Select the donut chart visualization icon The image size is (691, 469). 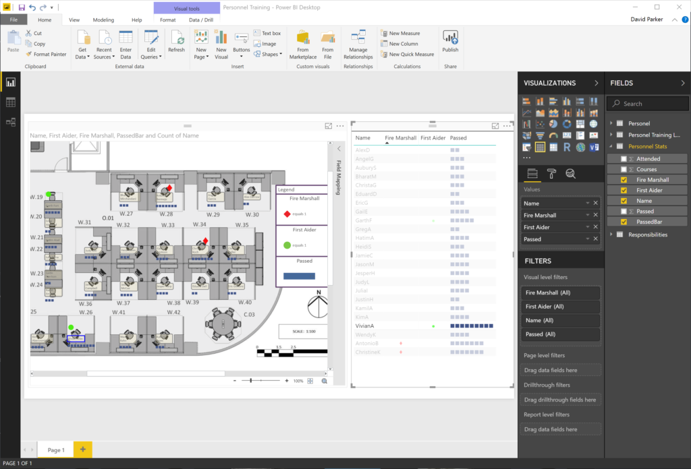567,124
